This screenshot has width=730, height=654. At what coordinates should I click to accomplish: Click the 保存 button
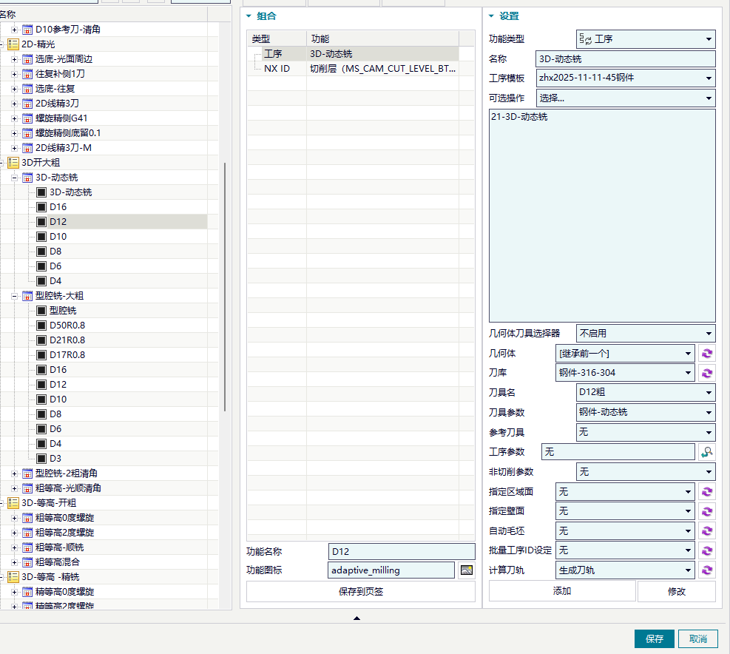click(654, 638)
